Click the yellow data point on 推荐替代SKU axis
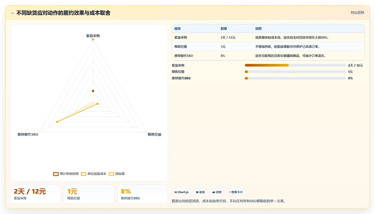 pos(57,122)
